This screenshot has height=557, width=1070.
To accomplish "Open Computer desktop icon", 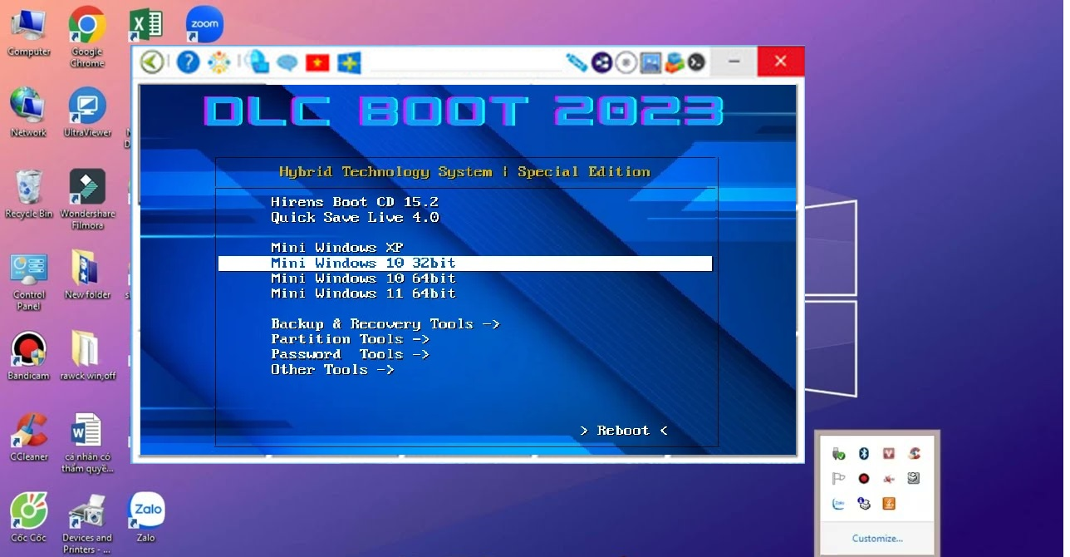I will click(x=29, y=33).
